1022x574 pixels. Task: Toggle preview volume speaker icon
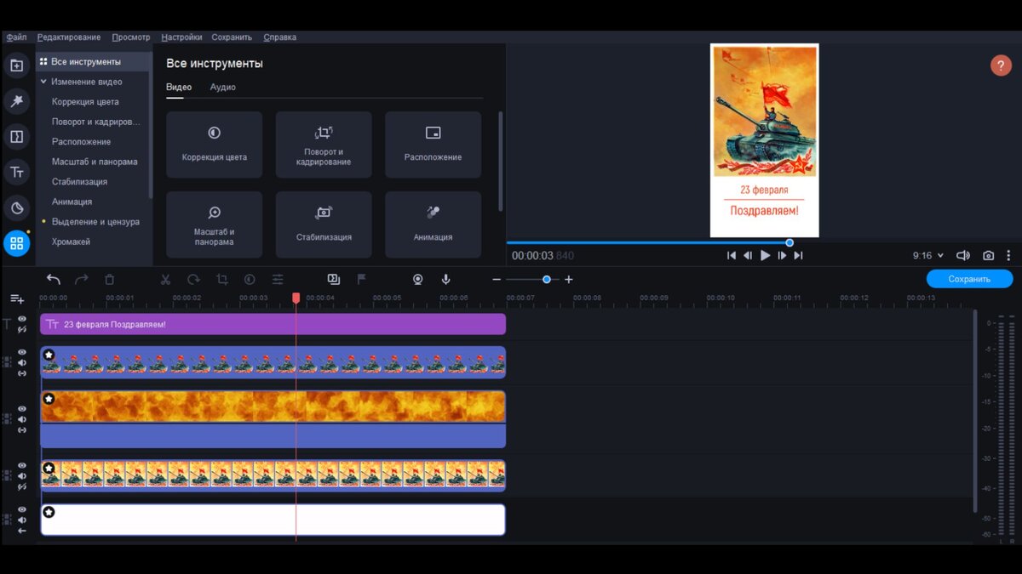pyautogui.click(x=963, y=255)
